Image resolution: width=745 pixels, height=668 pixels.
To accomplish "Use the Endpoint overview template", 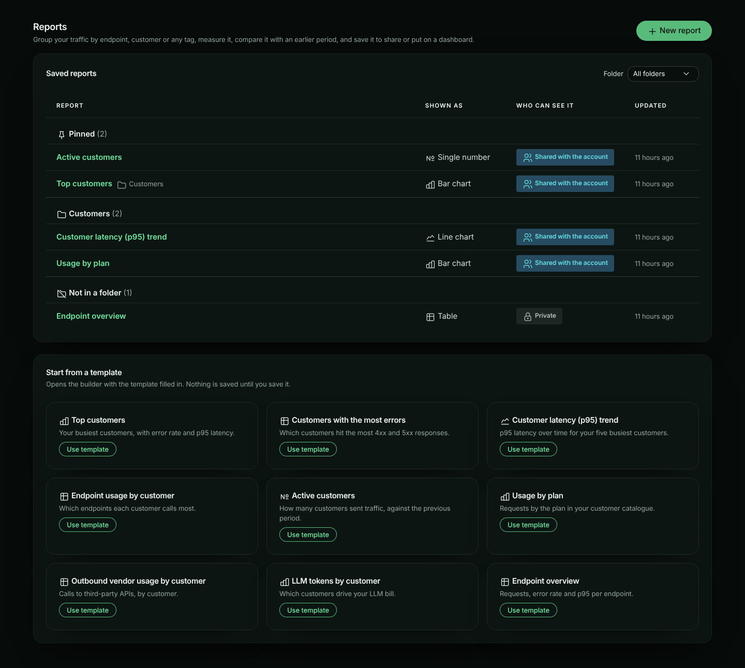I will tap(528, 610).
